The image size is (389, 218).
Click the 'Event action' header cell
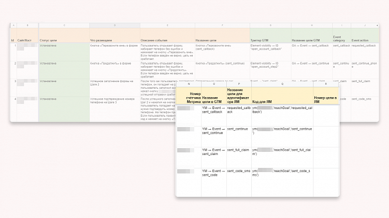coord(365,35)
